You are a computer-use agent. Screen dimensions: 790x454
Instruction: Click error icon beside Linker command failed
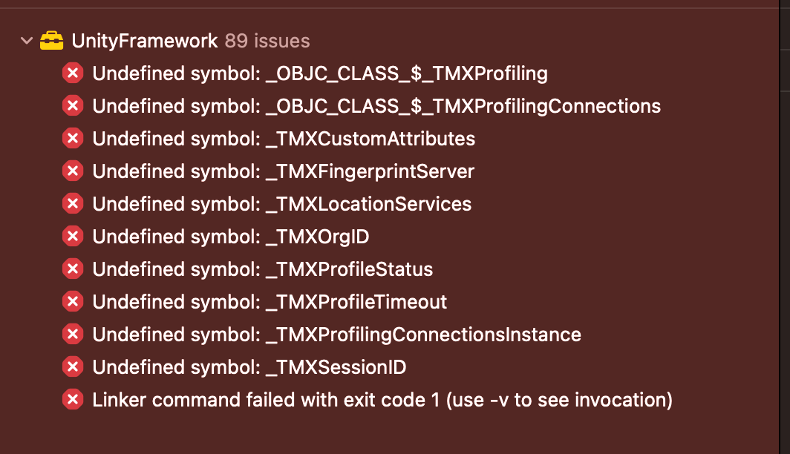[73, 400]
